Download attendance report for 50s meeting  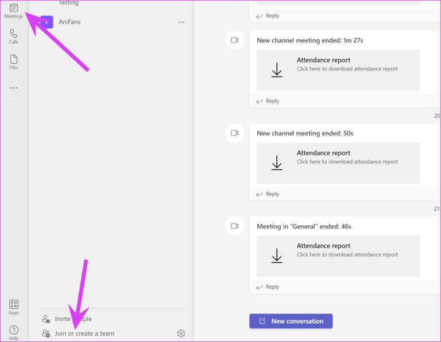[277, 163]
